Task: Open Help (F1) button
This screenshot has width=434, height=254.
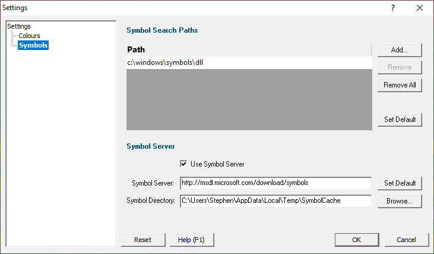Action: [192, 240]
